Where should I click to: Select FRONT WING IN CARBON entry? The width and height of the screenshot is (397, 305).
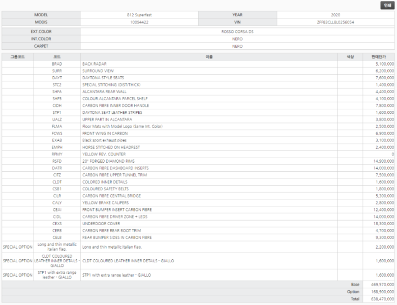tap(105, 133)
